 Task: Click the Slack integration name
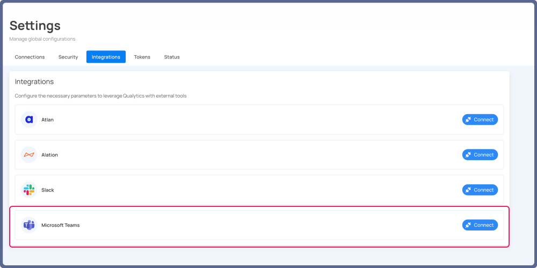48,190
